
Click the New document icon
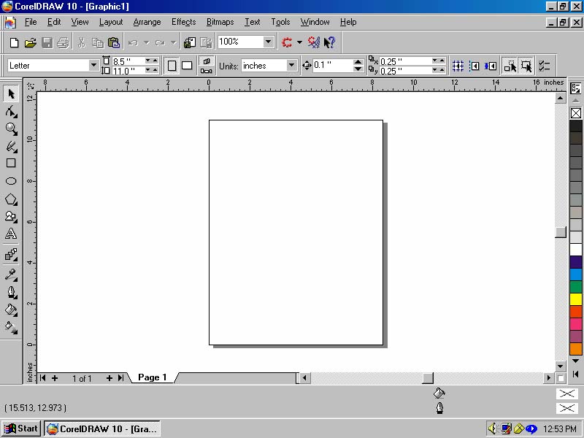point(14,42)
